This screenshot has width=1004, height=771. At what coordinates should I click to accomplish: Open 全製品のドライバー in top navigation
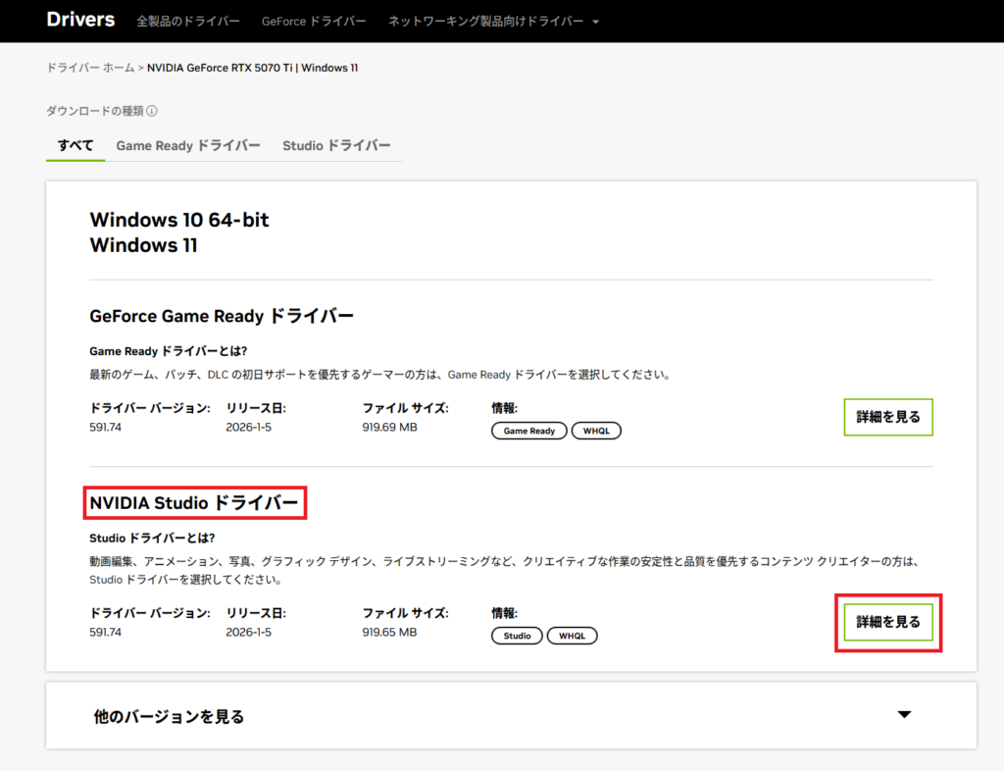pyautogui.click(x=189, y=21)
